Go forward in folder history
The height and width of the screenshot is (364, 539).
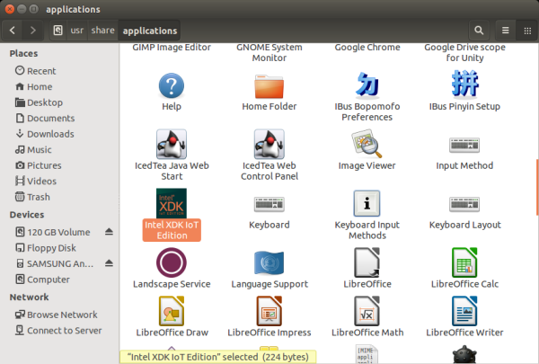(x=32, y=31)
